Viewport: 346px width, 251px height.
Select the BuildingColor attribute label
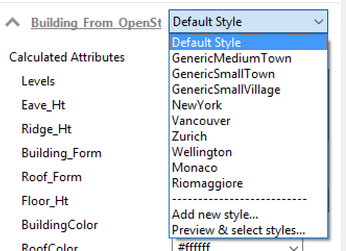pyautogui.click(x=59, y=225)
